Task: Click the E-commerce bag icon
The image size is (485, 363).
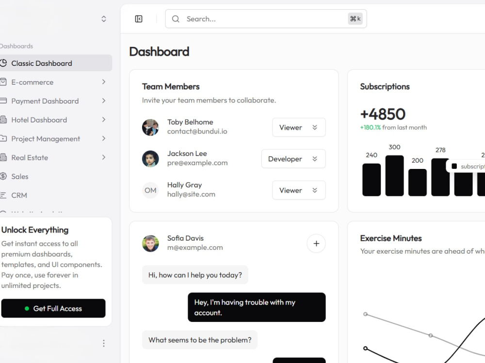Action: pyautogui.click(x=3, y=82)
